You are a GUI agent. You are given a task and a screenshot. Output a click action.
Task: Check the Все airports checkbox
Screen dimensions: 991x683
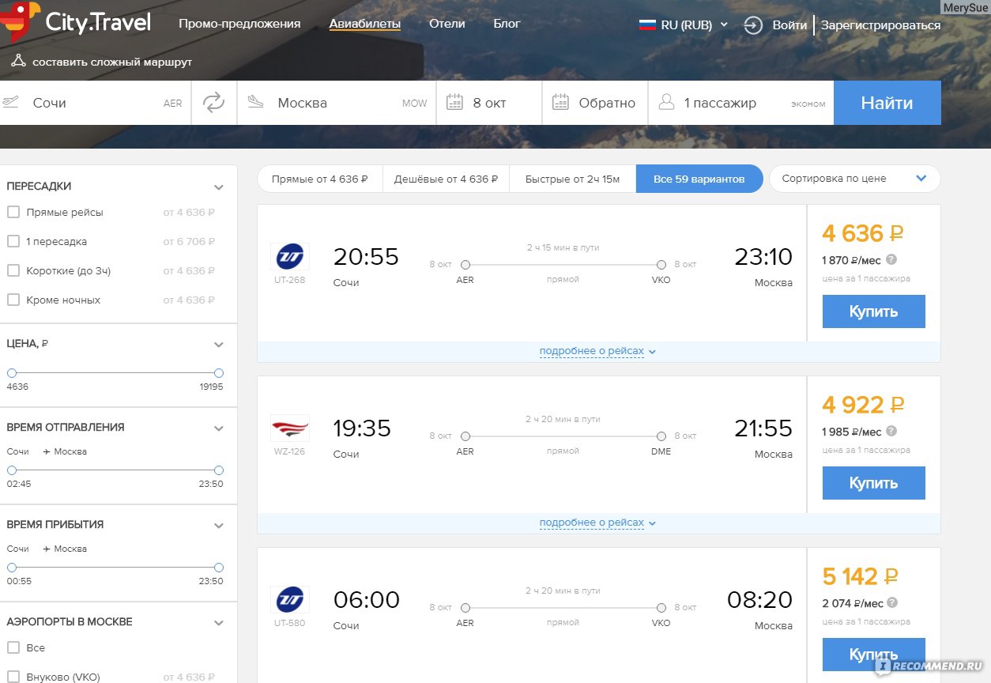pos(13,648)
